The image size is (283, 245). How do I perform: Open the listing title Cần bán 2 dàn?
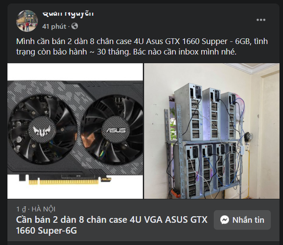point(112,225)
